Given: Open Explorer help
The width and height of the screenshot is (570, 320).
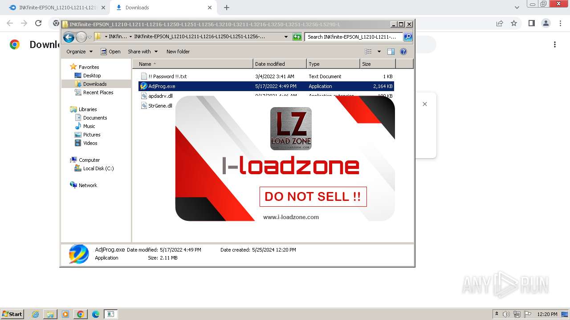Looking at the screenshot, I should click(x=403, y=52).
